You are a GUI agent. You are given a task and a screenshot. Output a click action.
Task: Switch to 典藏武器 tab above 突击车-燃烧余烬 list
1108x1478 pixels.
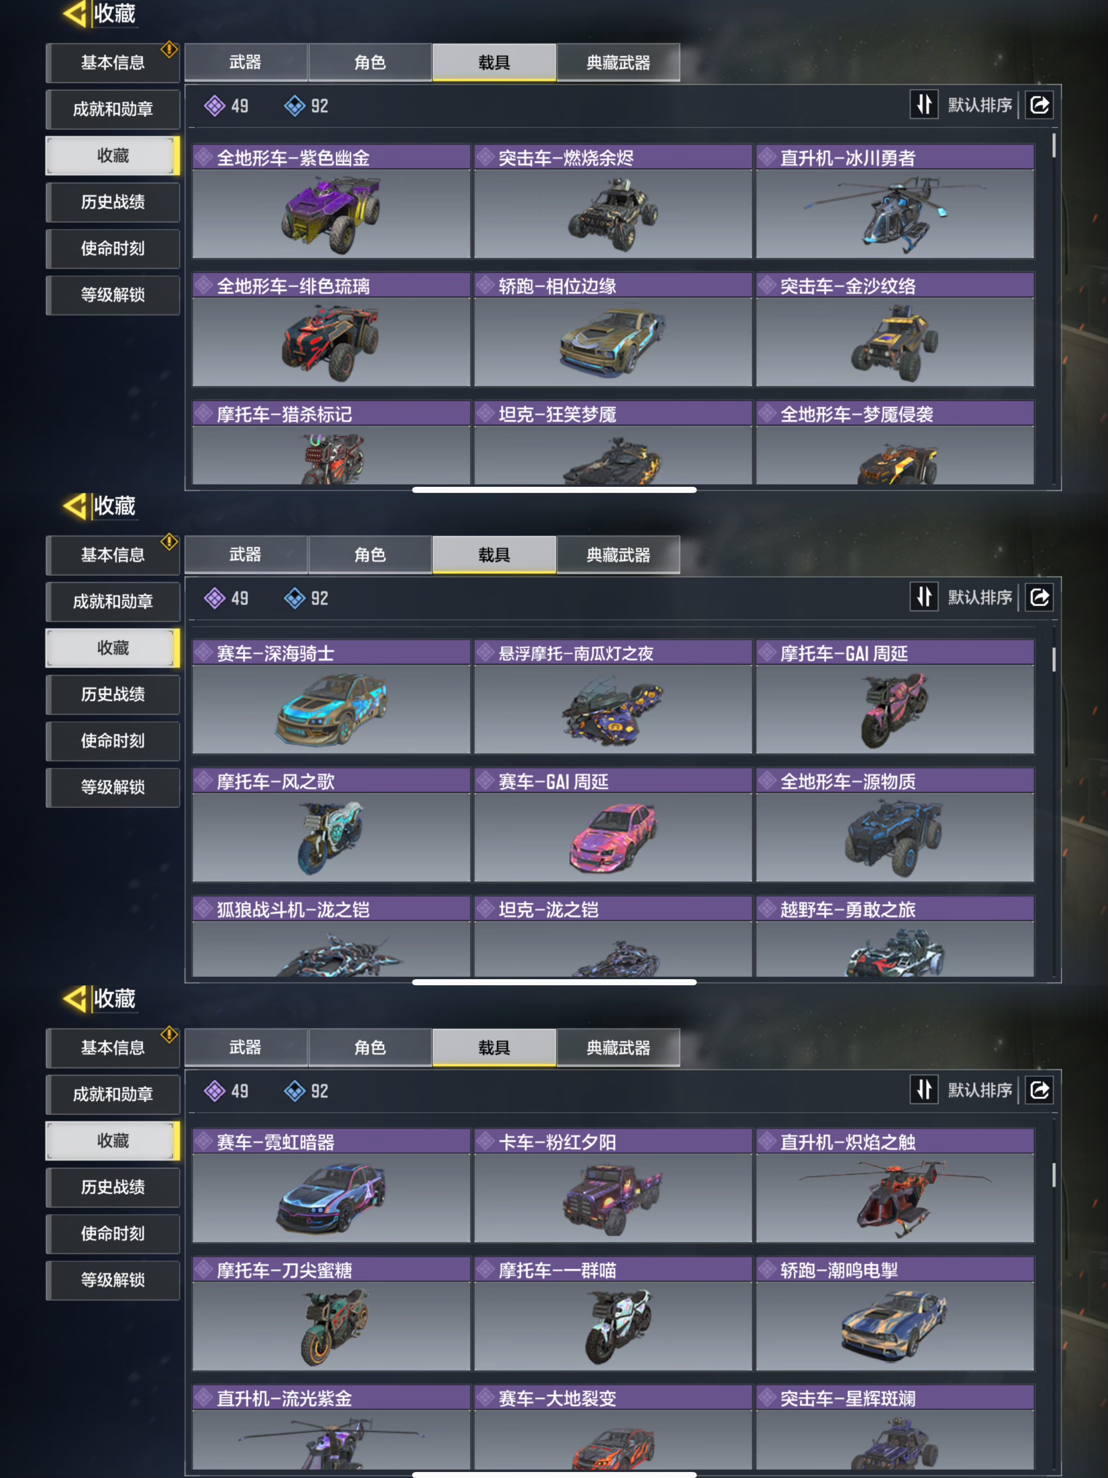[618, 63]
